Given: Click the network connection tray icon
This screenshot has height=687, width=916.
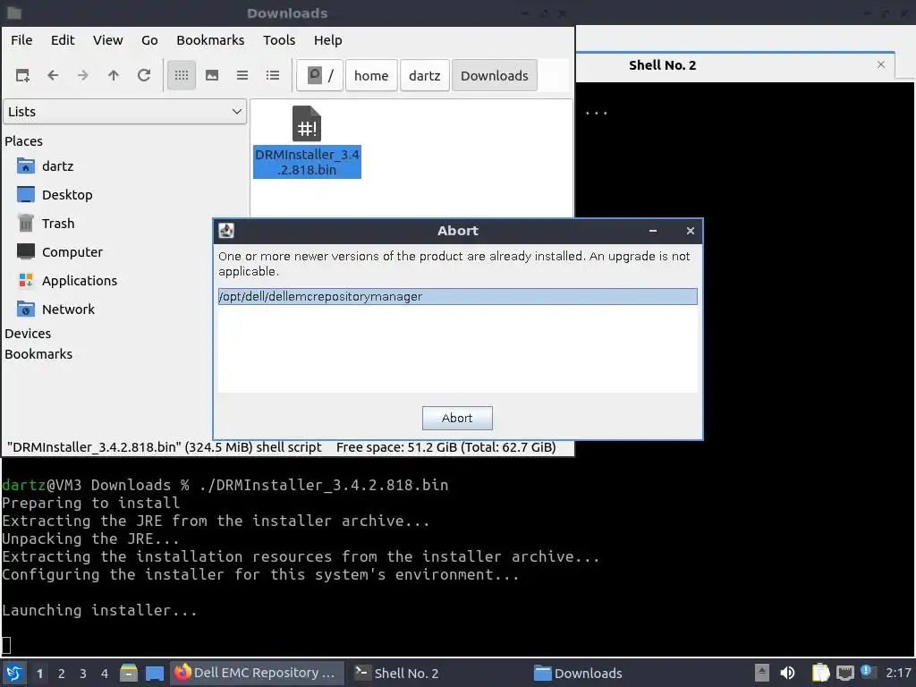Looking at the screenshot, I should (844, 673).
